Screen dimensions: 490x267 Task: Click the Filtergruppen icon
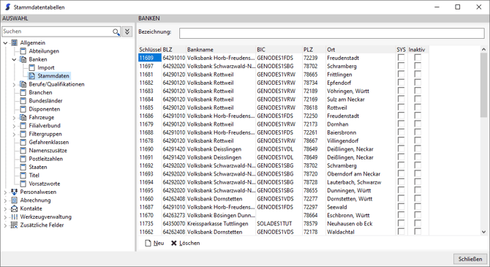point(23,134)
